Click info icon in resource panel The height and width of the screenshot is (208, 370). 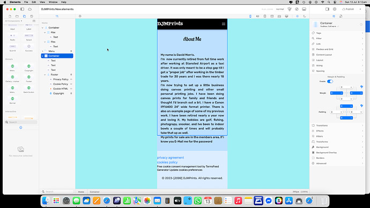(21, 128)
